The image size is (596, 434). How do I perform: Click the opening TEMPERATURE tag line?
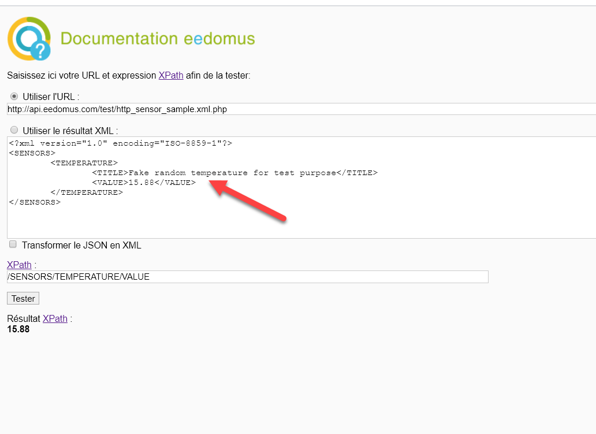pyautogui.click(x=84, y=163)
